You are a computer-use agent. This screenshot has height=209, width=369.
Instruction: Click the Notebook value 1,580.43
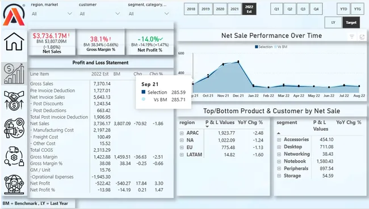click(x=325, y=161)
